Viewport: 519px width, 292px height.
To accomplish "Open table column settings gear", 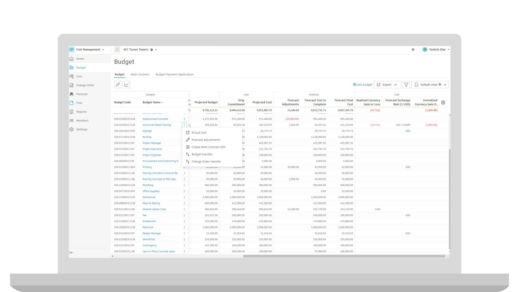I will (443, 102).
